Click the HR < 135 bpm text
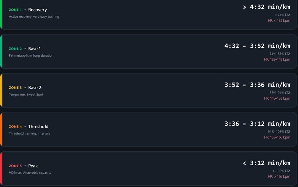Viewport: 298px width, 187px height. [279, 20]
